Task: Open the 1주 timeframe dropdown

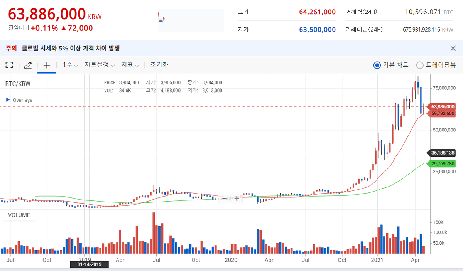Action: click(x=69, y=65)
